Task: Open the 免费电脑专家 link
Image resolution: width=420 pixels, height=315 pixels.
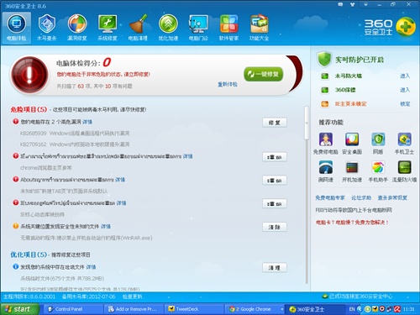Action: [330, 197]
